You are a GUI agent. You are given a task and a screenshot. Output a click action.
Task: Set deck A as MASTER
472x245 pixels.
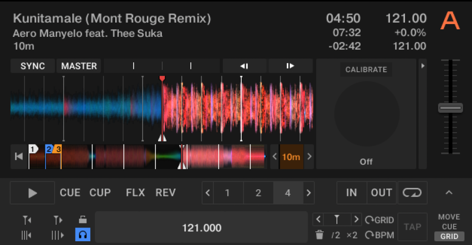click(x=79, y=66)
